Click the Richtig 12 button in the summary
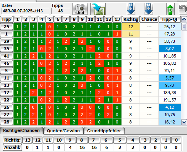 pyautogui.click(x=38, y=140)
